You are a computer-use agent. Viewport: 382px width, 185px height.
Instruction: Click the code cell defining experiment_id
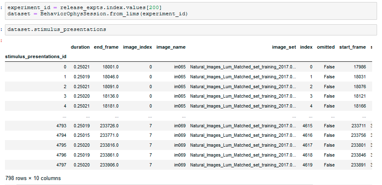pos(191,11)
